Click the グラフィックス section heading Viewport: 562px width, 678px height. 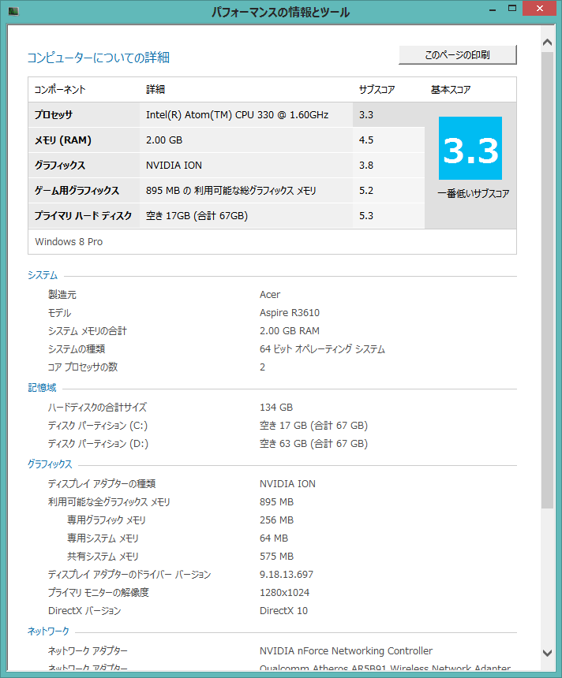tap(50, 464)
